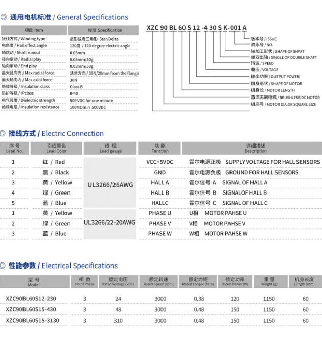Screen dimensions: 322x337
Task: Click the Insulation resistance label
Action: 31,107
